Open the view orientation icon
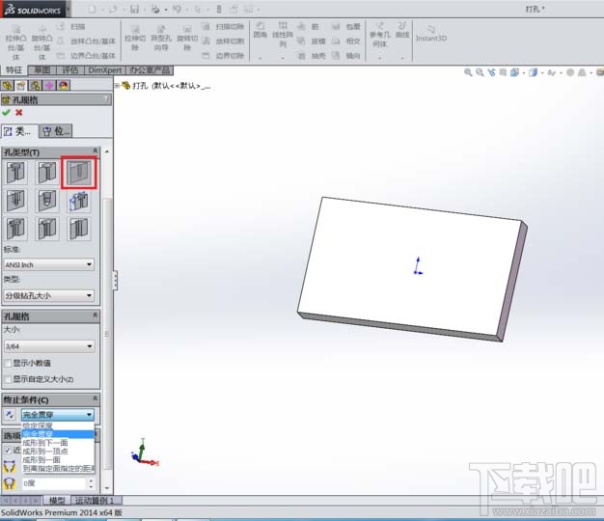604x521 pixels. coord(514,72)
